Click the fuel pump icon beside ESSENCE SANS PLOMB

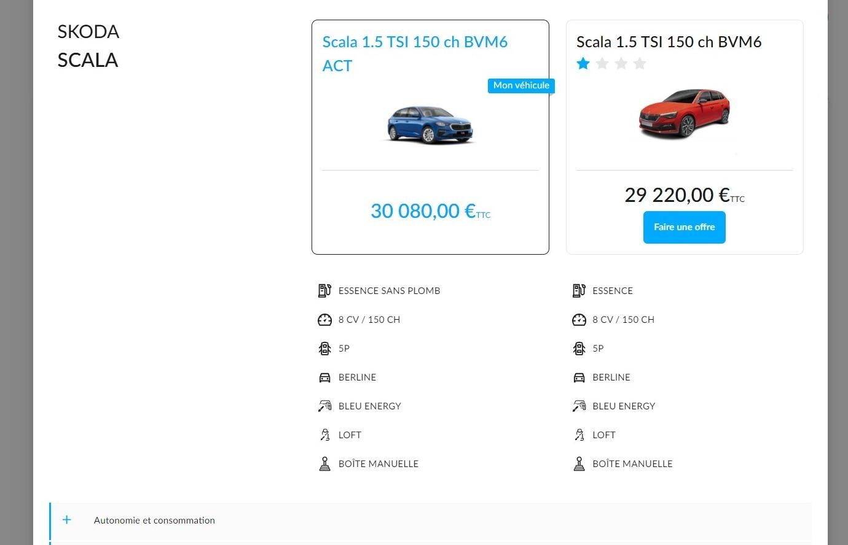point(324,290)
